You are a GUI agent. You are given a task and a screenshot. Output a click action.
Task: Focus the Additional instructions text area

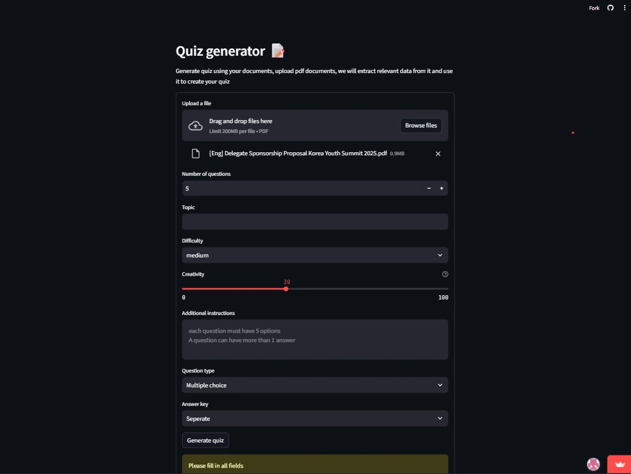click(x=315, y=339)
